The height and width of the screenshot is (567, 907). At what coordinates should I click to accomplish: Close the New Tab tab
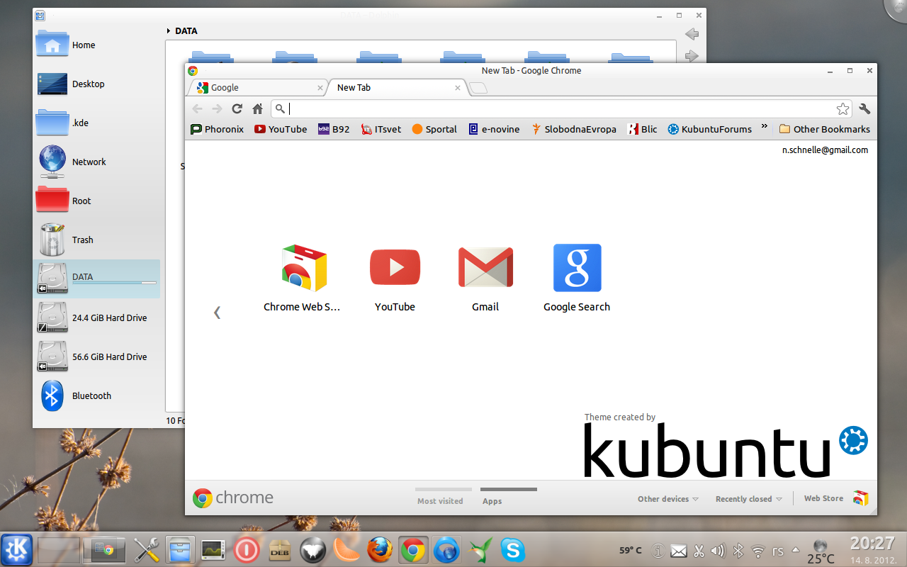point(458,88)
